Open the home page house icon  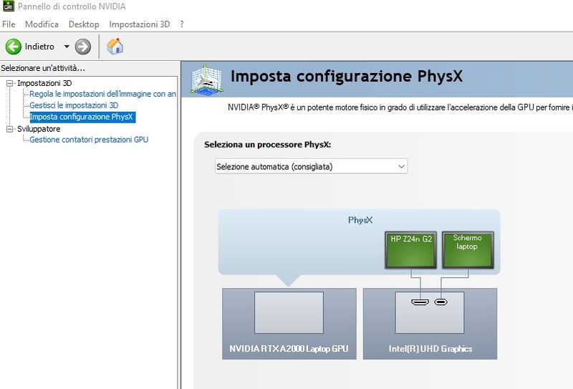[115, 47]
